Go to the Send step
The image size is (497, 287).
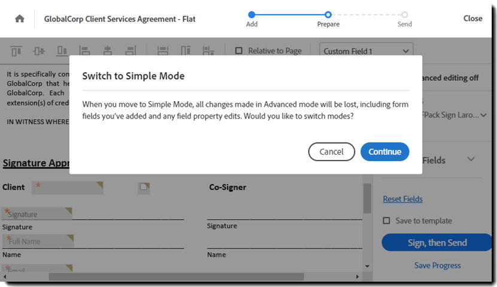[x=405, y=14]
